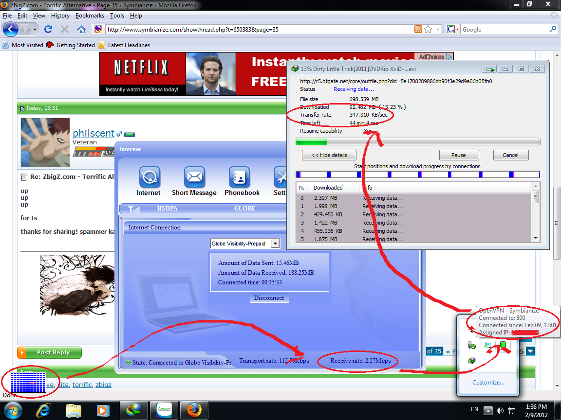Open the address bar history dropdown
This screenshot has width=561, height=420.
(438, 29)
